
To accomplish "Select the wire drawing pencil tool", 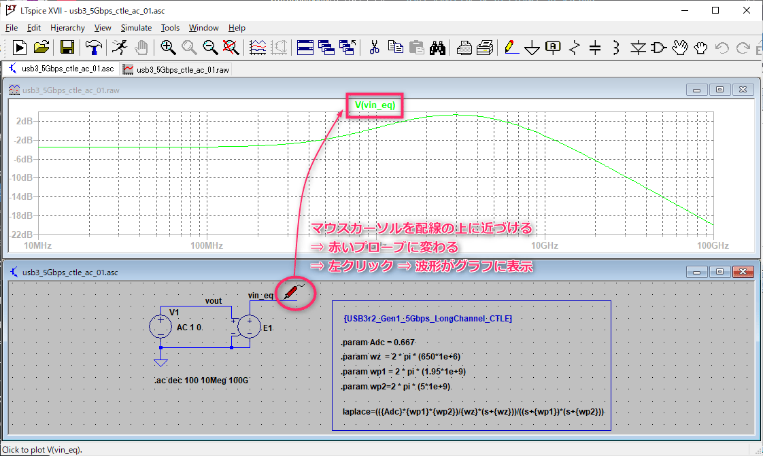I will (511, 48).
